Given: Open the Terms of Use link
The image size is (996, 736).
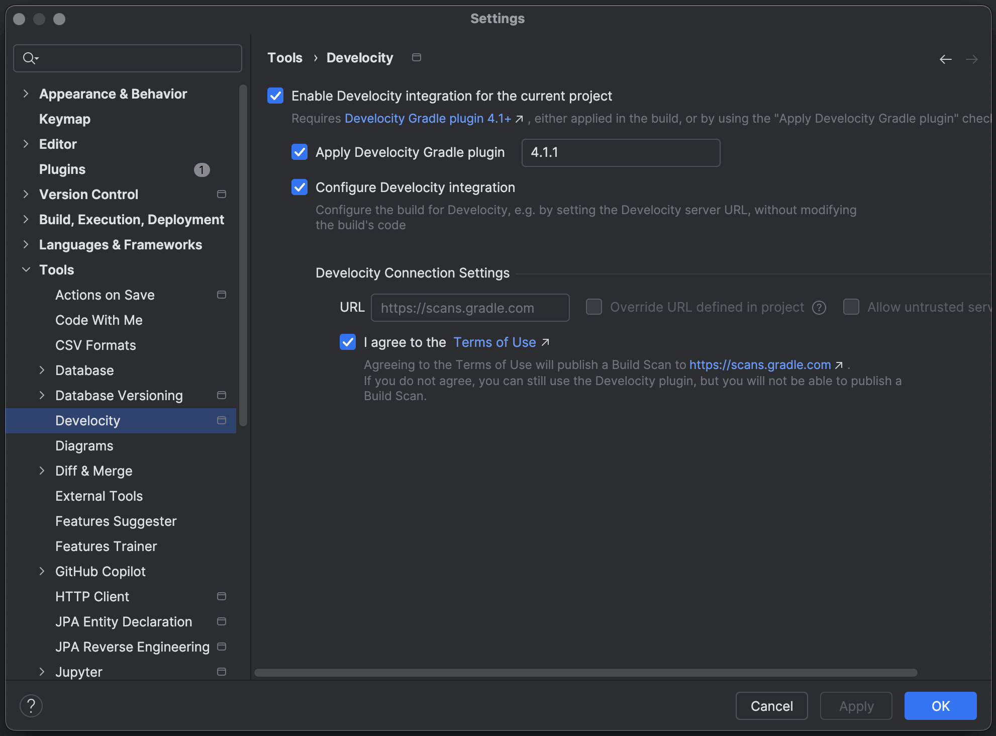Looking at the screenshot, I should 494,342.
